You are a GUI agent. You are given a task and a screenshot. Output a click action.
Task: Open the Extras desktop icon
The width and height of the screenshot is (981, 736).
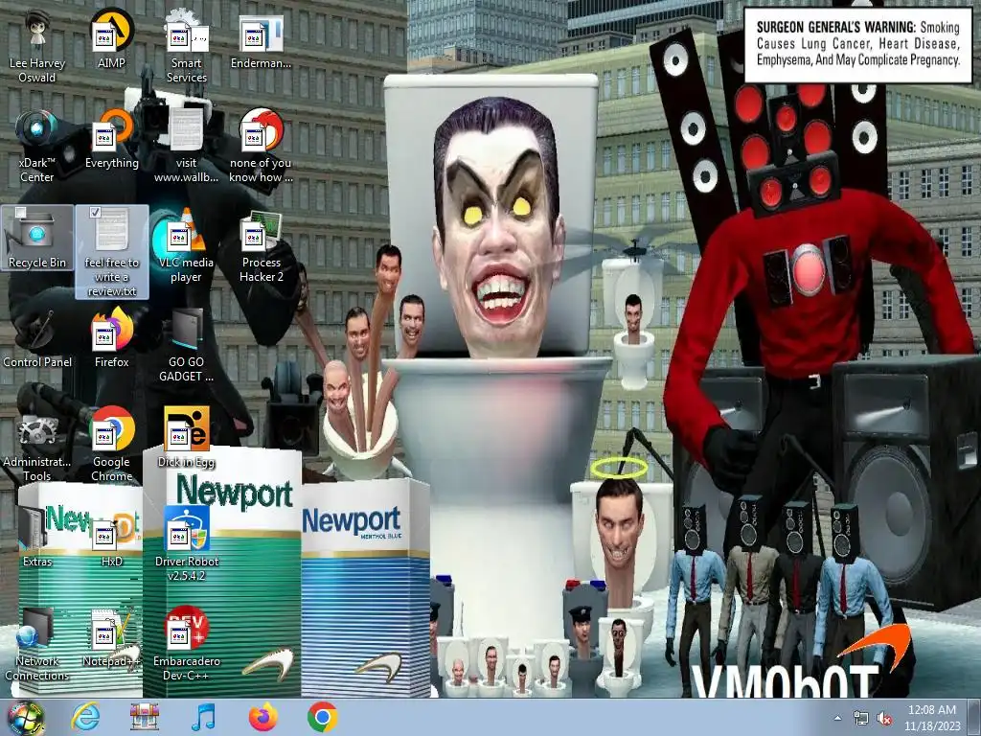point(37,539)
